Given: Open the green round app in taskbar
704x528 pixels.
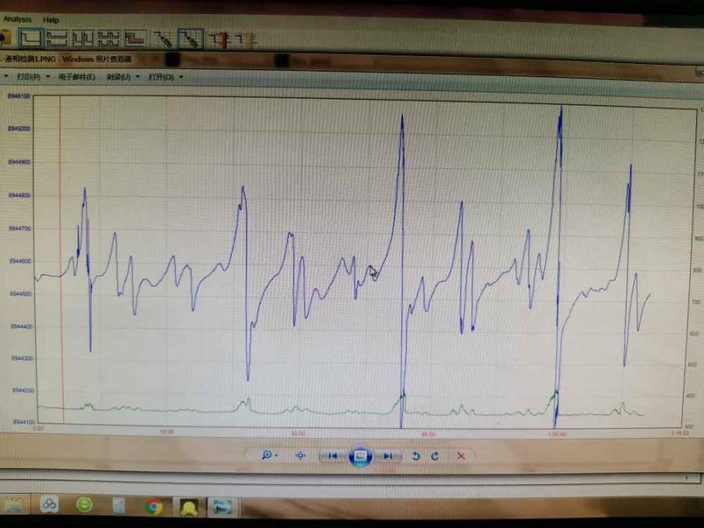Looking at the screenshot, I should (84, 505).
